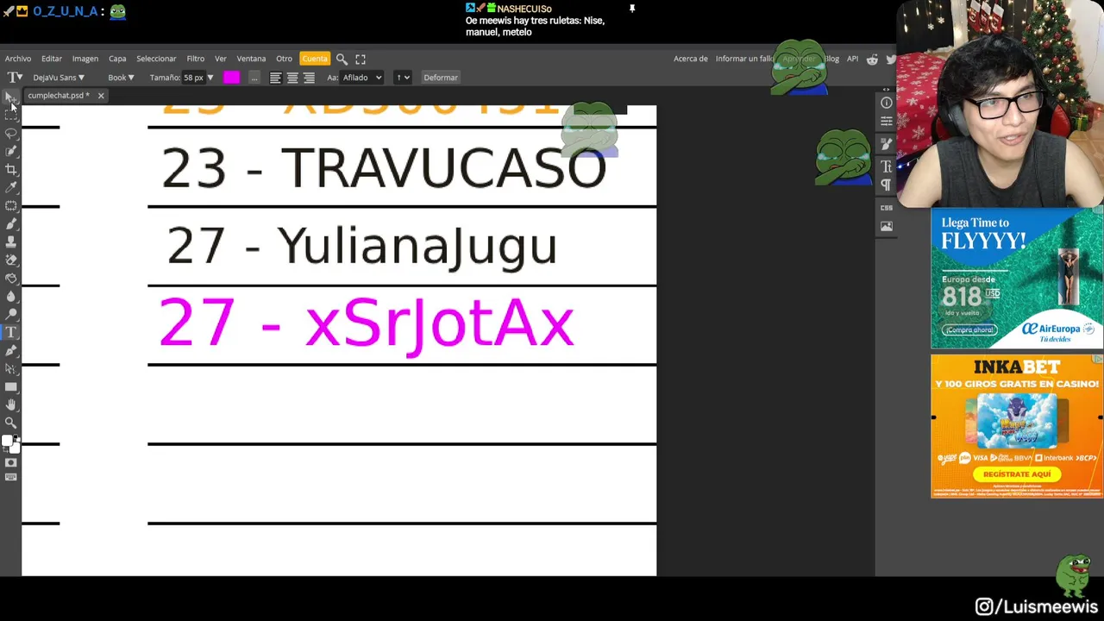This screenshot has height=621, width=1104.
Task: Align text left
Action: pos(275,78)
